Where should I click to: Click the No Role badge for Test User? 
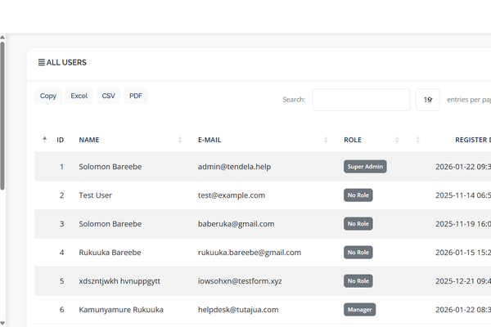(358, 195)
